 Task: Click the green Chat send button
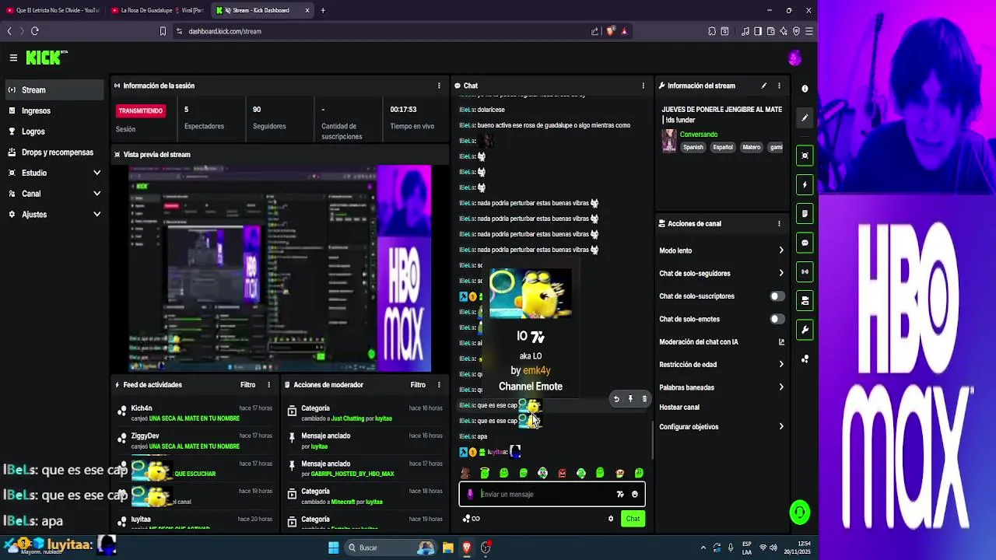tap(633, 519)
